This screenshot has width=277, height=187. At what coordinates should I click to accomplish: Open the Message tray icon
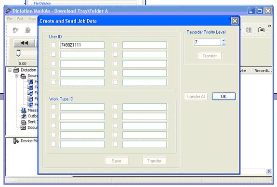click(x=23, y=111)
